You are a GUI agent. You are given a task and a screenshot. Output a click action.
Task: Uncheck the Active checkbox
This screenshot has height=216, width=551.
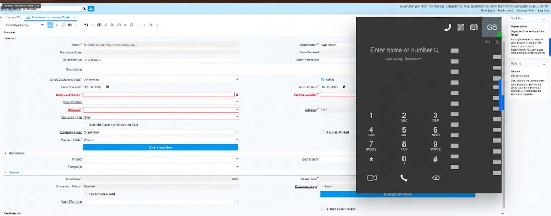pyautogui.click(x=323, y=80)
